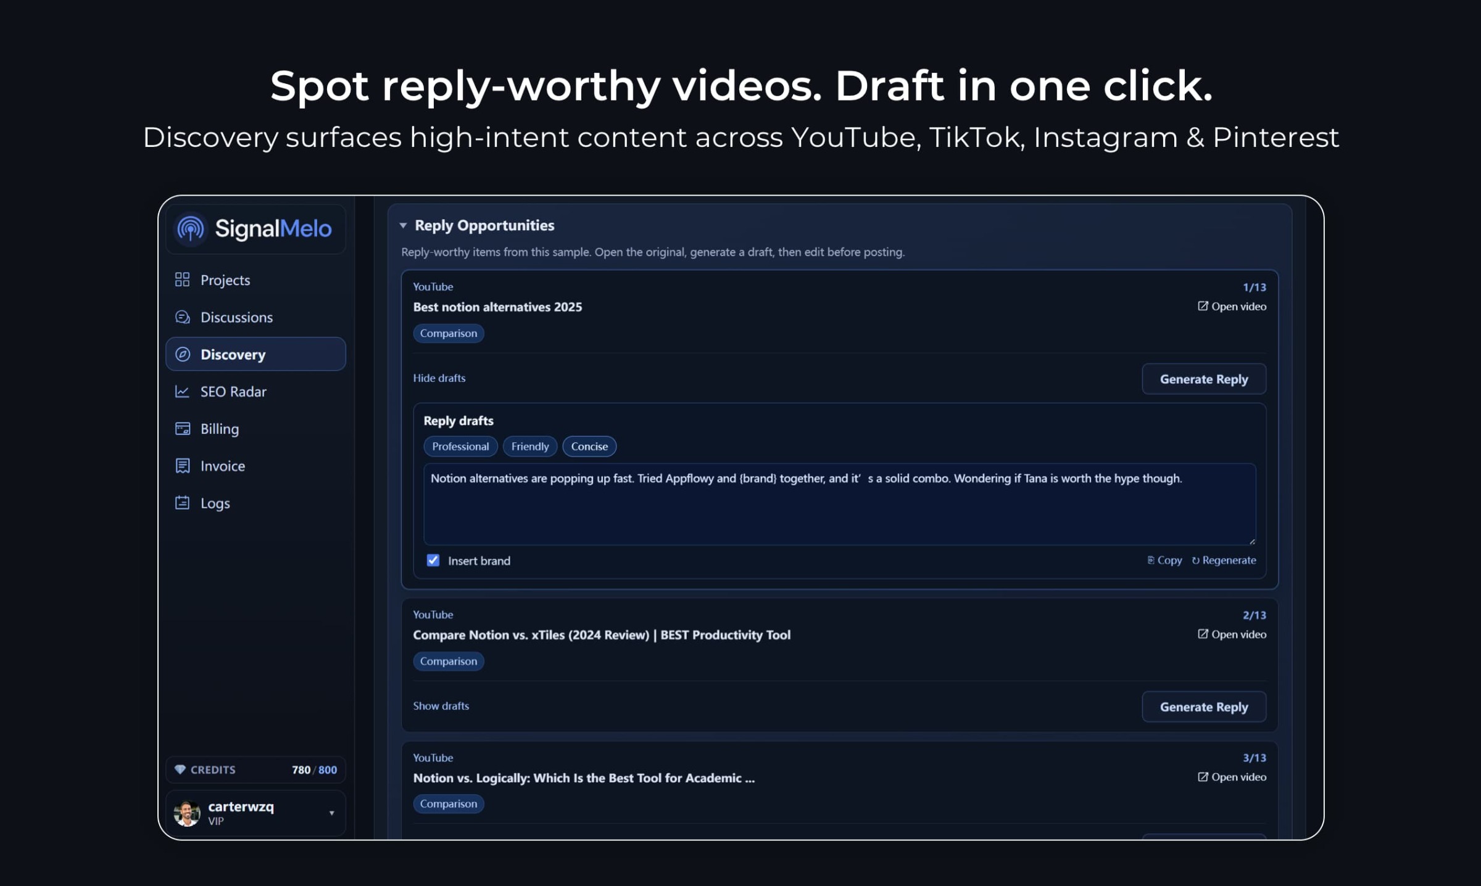The width and height of the screenshot is (1481, 886).
Task: Open Invoice via the receipt icon
Action: point(182,466)
